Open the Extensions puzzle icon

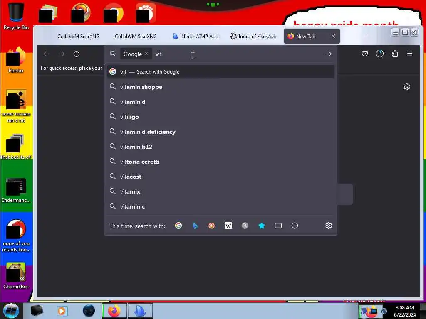395,54
